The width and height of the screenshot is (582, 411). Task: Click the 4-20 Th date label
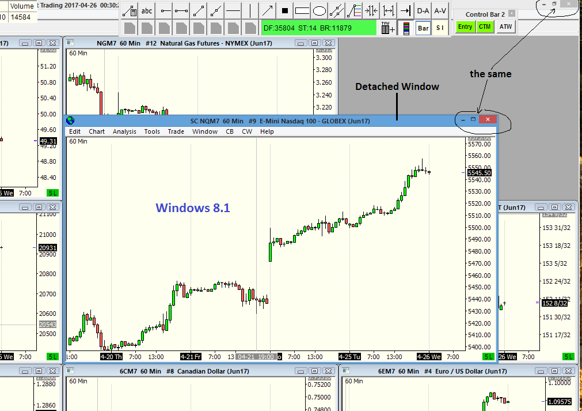pos(111,357)
